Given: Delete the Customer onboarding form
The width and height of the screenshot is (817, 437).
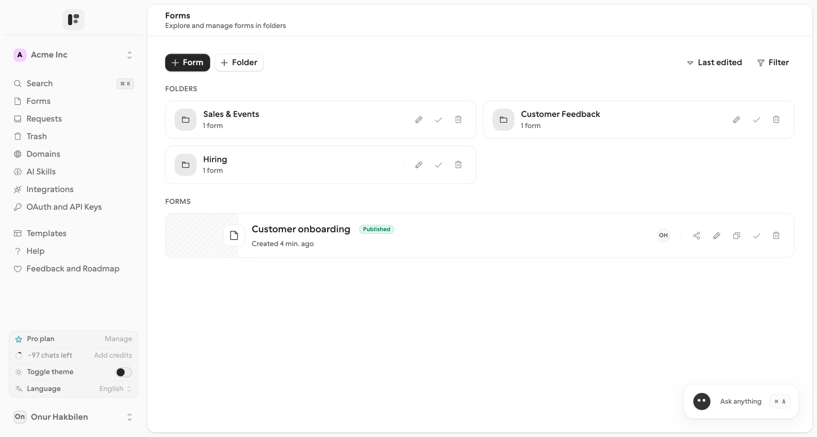Looking at the screenshot, I should point(776,235).
